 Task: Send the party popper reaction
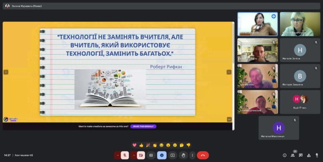[148, 145]
